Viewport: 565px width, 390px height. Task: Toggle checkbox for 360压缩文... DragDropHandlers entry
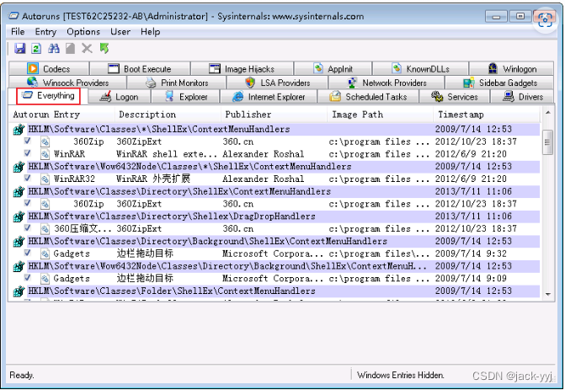[28, 227]
